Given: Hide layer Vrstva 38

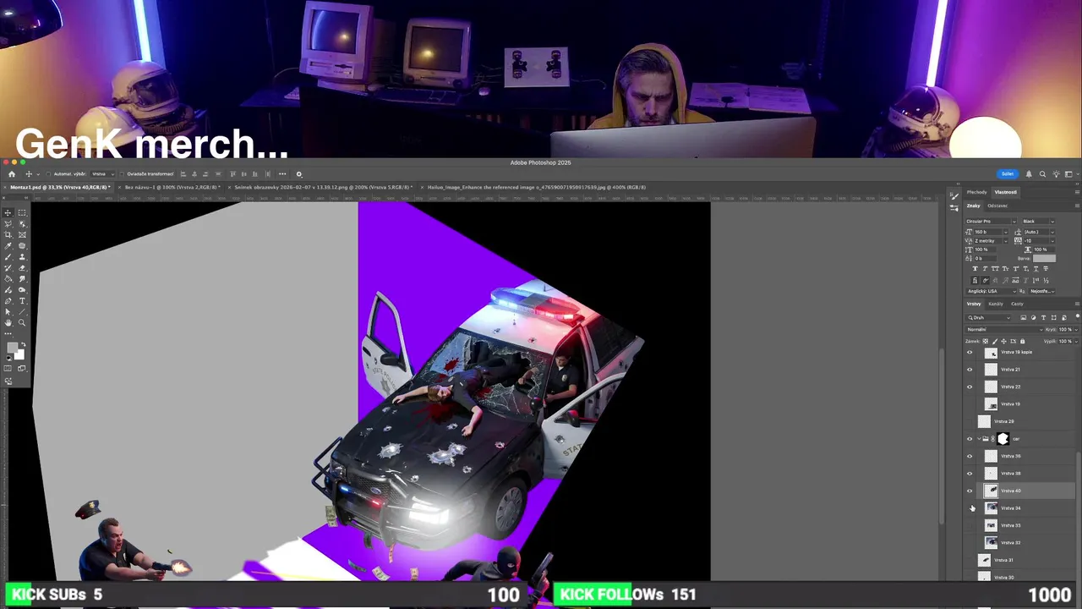Looking at the screenshot, I should point(970,474).
